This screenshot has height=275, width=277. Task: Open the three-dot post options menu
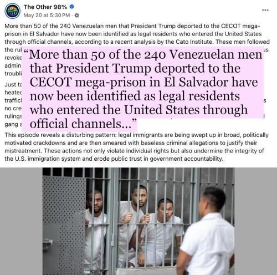coord(265,10)
